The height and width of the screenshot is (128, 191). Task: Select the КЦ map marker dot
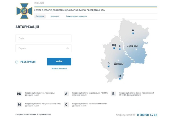(114, 48)
